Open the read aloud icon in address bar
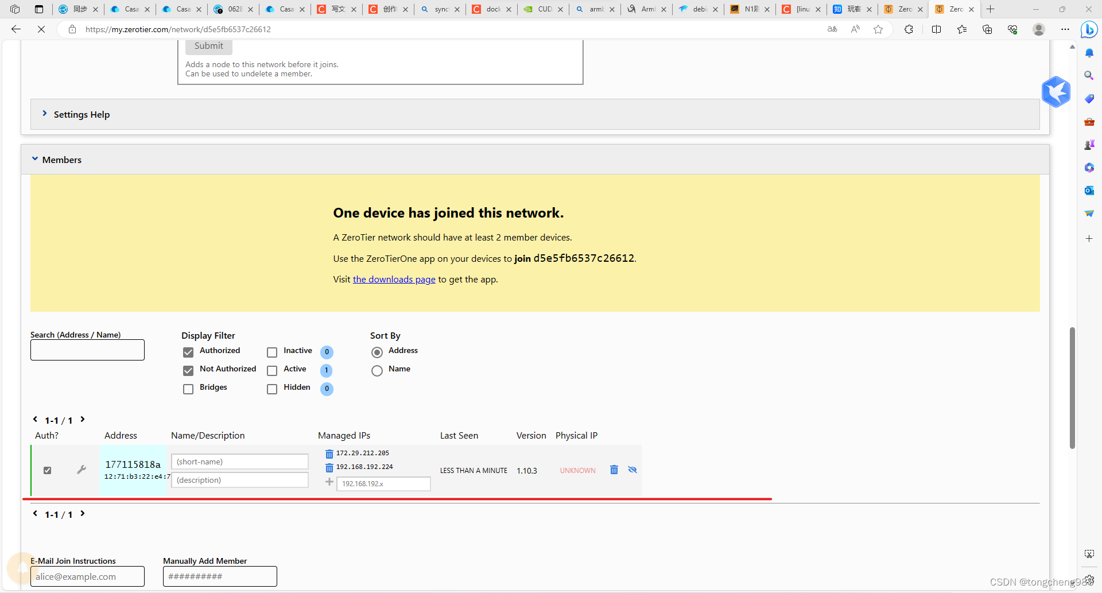 (855, 29)
